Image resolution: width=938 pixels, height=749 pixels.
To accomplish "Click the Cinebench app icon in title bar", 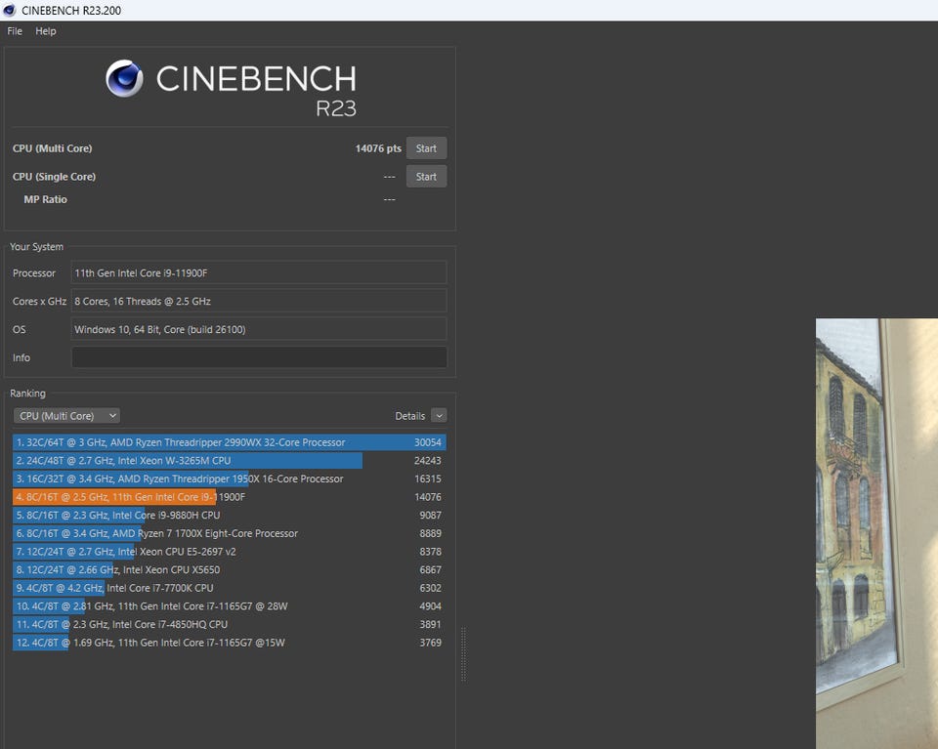I will (x=9, y=10).
